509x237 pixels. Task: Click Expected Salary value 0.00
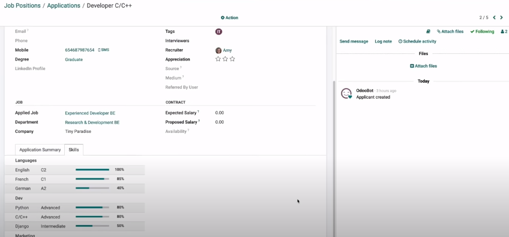tap(220, 113)
